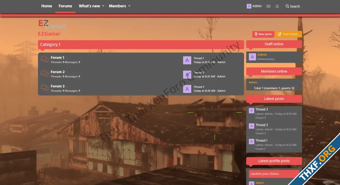The image size is (340, 185).
Task: Open Category 1 header link
Action: point(50,45)
